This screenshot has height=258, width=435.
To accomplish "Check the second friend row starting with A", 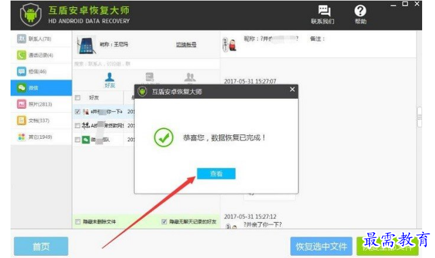I will coord(78,126).
